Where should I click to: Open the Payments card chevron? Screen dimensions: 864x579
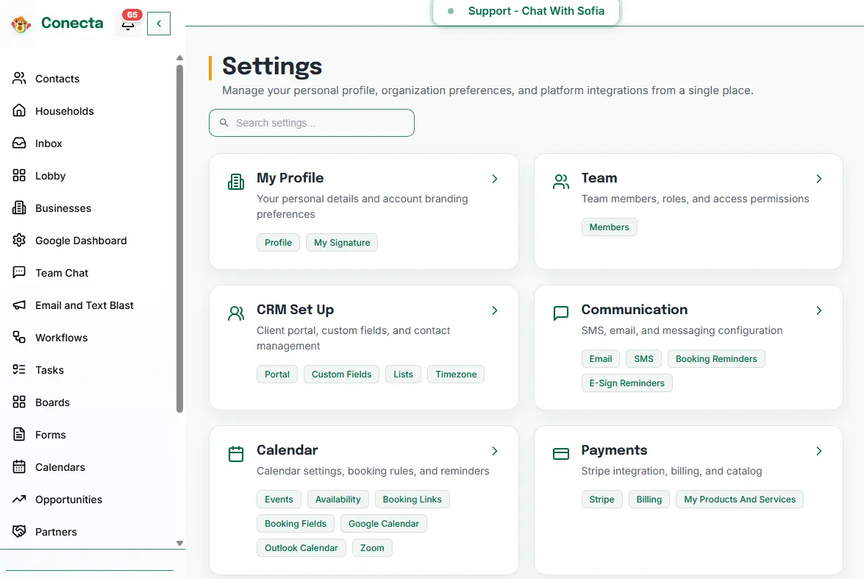[x=819, y=451]
